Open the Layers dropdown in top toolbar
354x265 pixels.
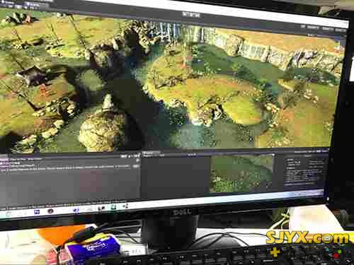point(328,29)
